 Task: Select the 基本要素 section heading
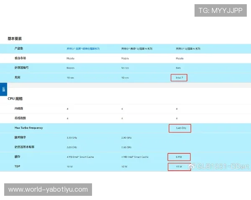point(15,38)
